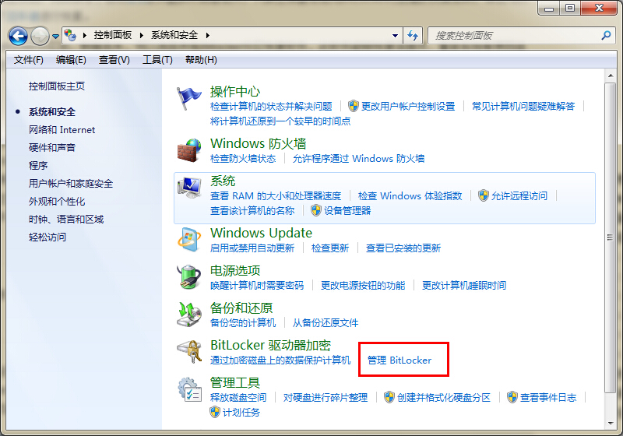Click the Windows Firewall brick wall icon
Screen dimensions: 623x436
[188, 150]
